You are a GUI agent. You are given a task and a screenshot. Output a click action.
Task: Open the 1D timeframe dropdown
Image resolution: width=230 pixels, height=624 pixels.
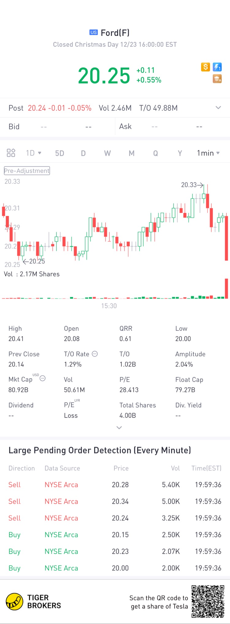pos(33,153)
